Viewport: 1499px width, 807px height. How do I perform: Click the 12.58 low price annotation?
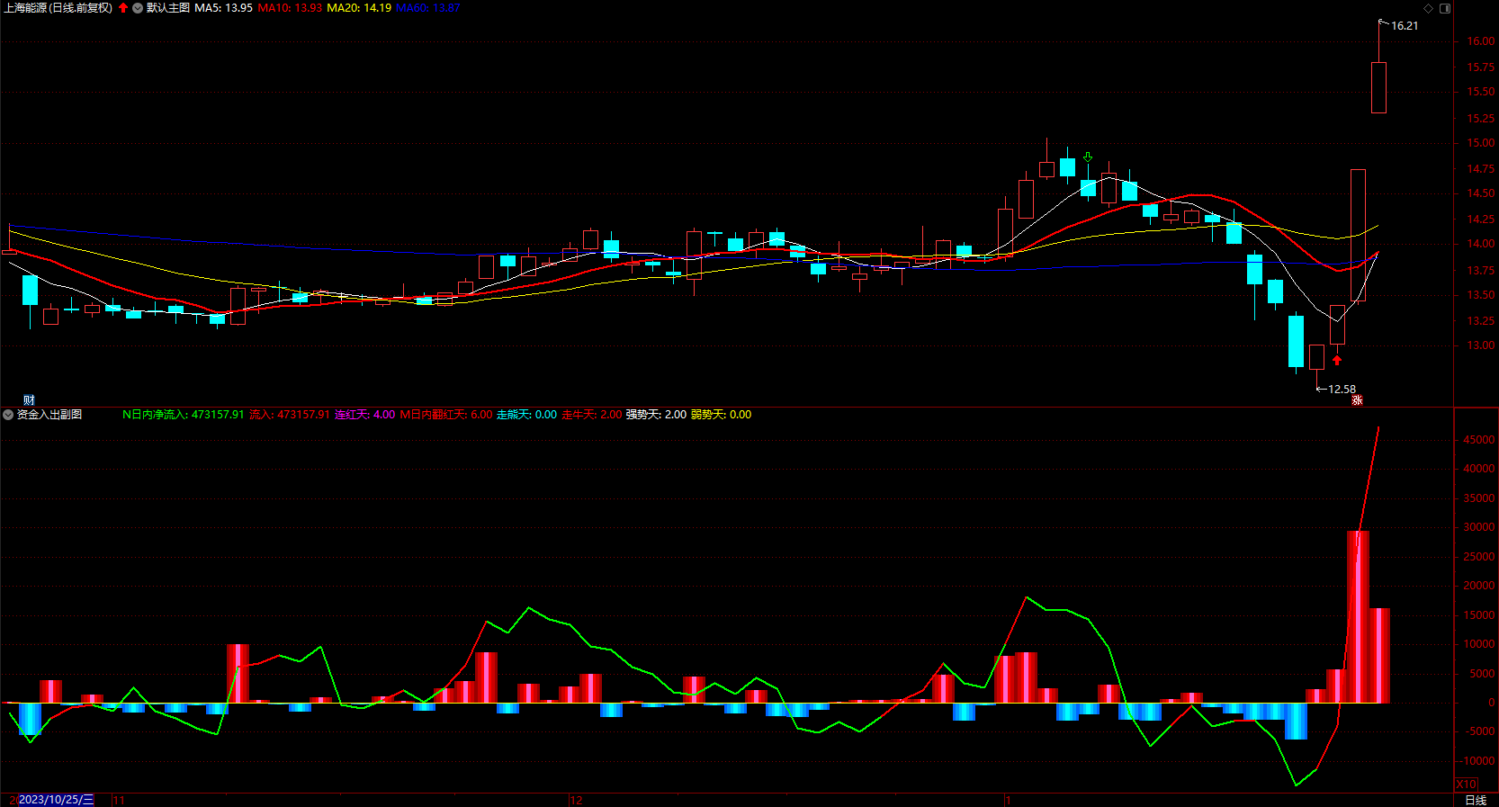[1342, 390]
